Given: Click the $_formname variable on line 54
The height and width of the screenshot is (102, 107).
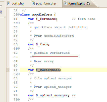Looking at the screenshot, I should (x=46, y=19).
